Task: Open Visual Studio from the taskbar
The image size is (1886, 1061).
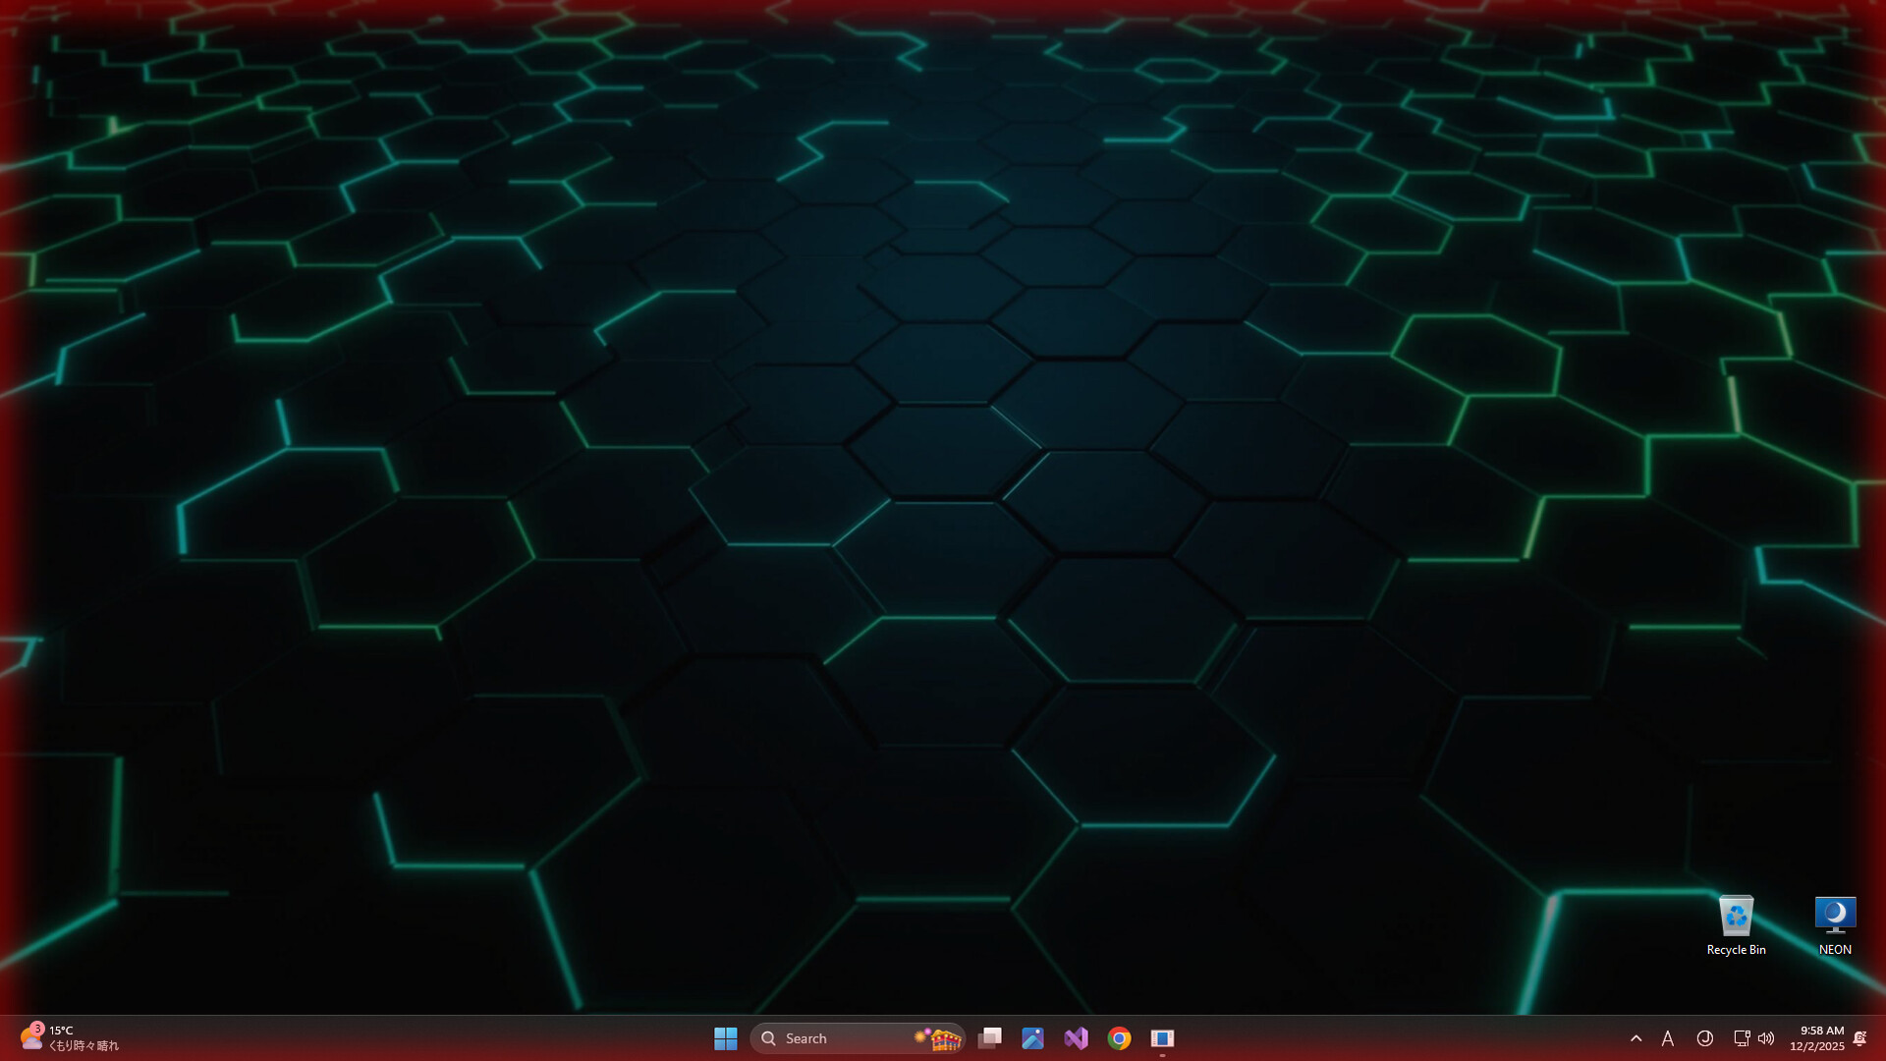Action: coord(1076,1038)
